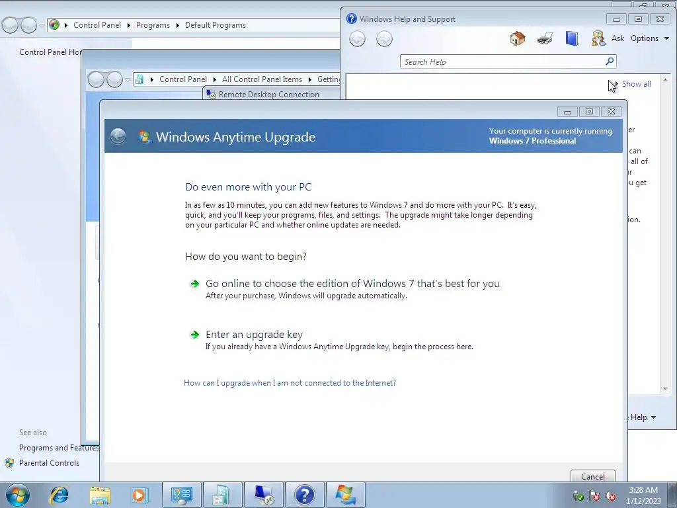Select All Control Panel Items breadcrumb
Screen dimensions: 677x508
(262, 79)
